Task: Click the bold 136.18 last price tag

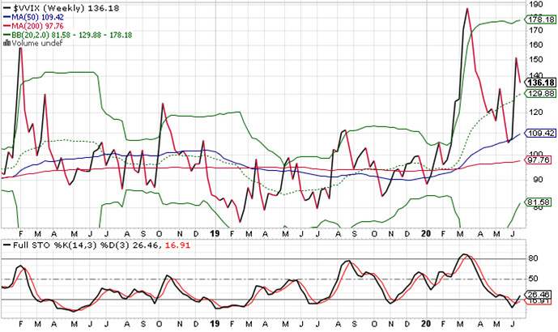Action: pyautogui.click(x=540, y=83)
